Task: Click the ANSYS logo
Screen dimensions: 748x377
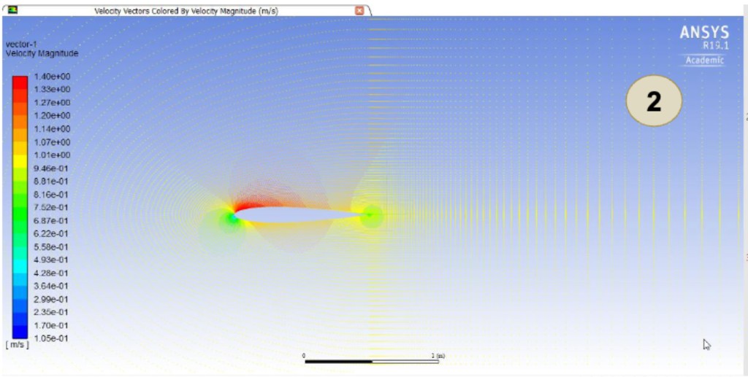Action: [x=704, y=33]
